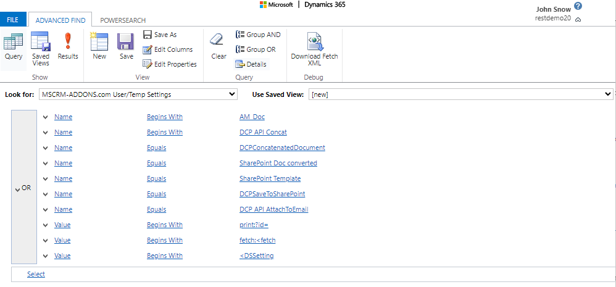
Task: Switch to ADVANCED FIND tab
Action: click(x=60, y=20)
